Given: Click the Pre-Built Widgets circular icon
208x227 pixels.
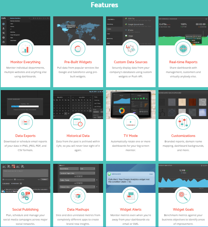Looking at the screenshot, I should 78,49.
